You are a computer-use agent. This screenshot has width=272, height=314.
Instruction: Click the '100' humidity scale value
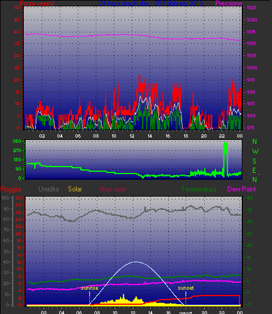(x=5, y=198)
